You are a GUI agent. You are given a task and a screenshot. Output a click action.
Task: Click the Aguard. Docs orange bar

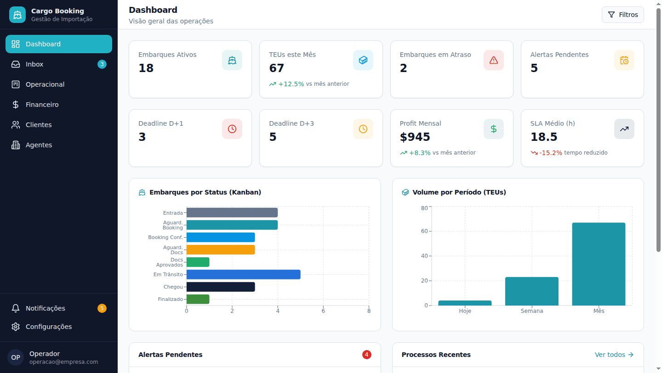click(x=221, y=250)
